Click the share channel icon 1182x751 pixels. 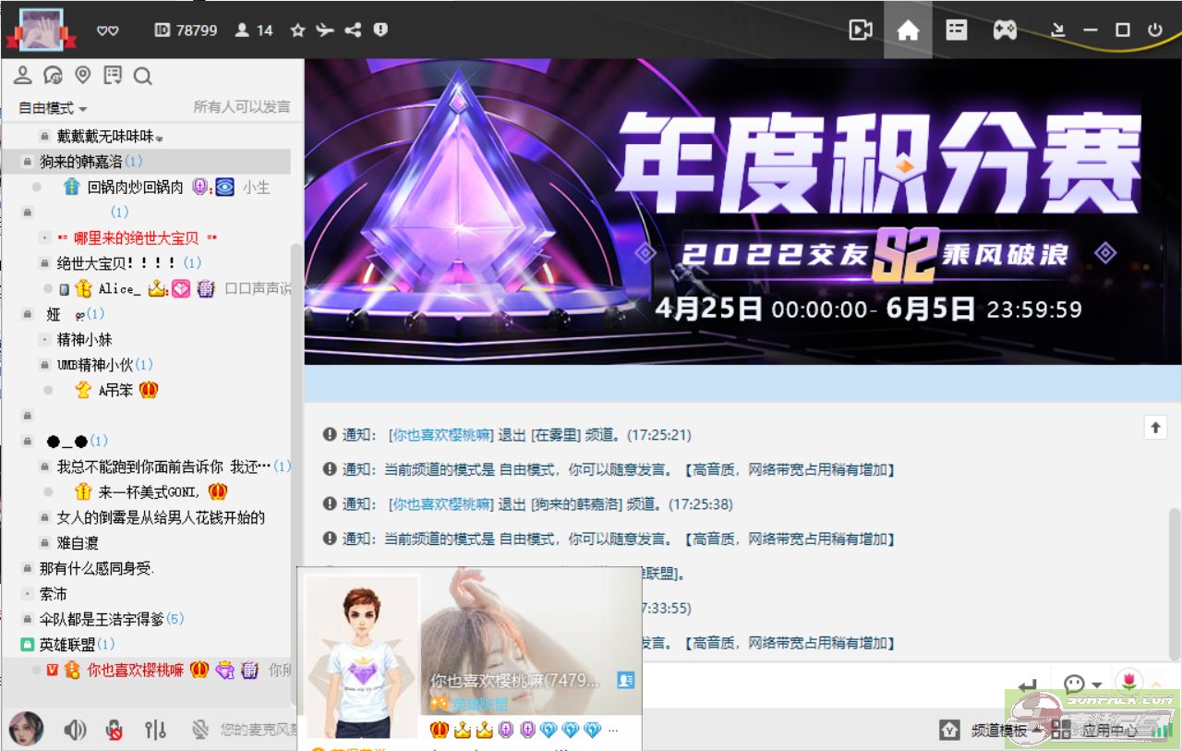pos(353,30)
